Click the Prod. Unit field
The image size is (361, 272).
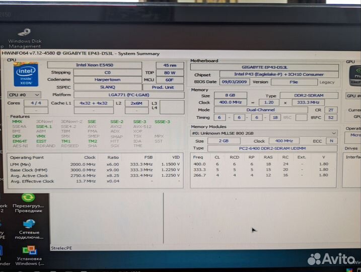170,87
